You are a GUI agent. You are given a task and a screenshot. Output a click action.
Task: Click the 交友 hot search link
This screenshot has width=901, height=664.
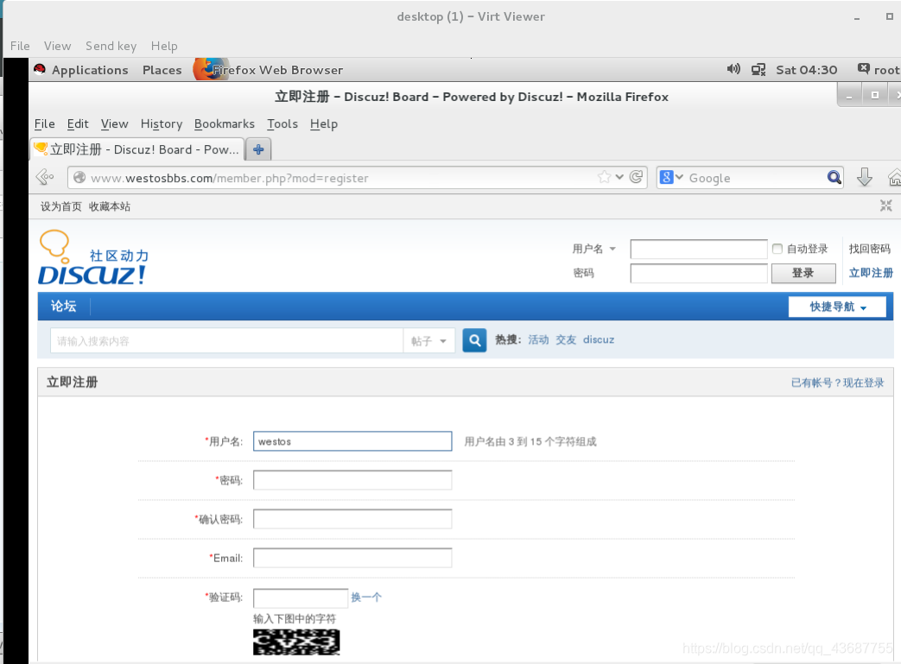coord(566,340)
